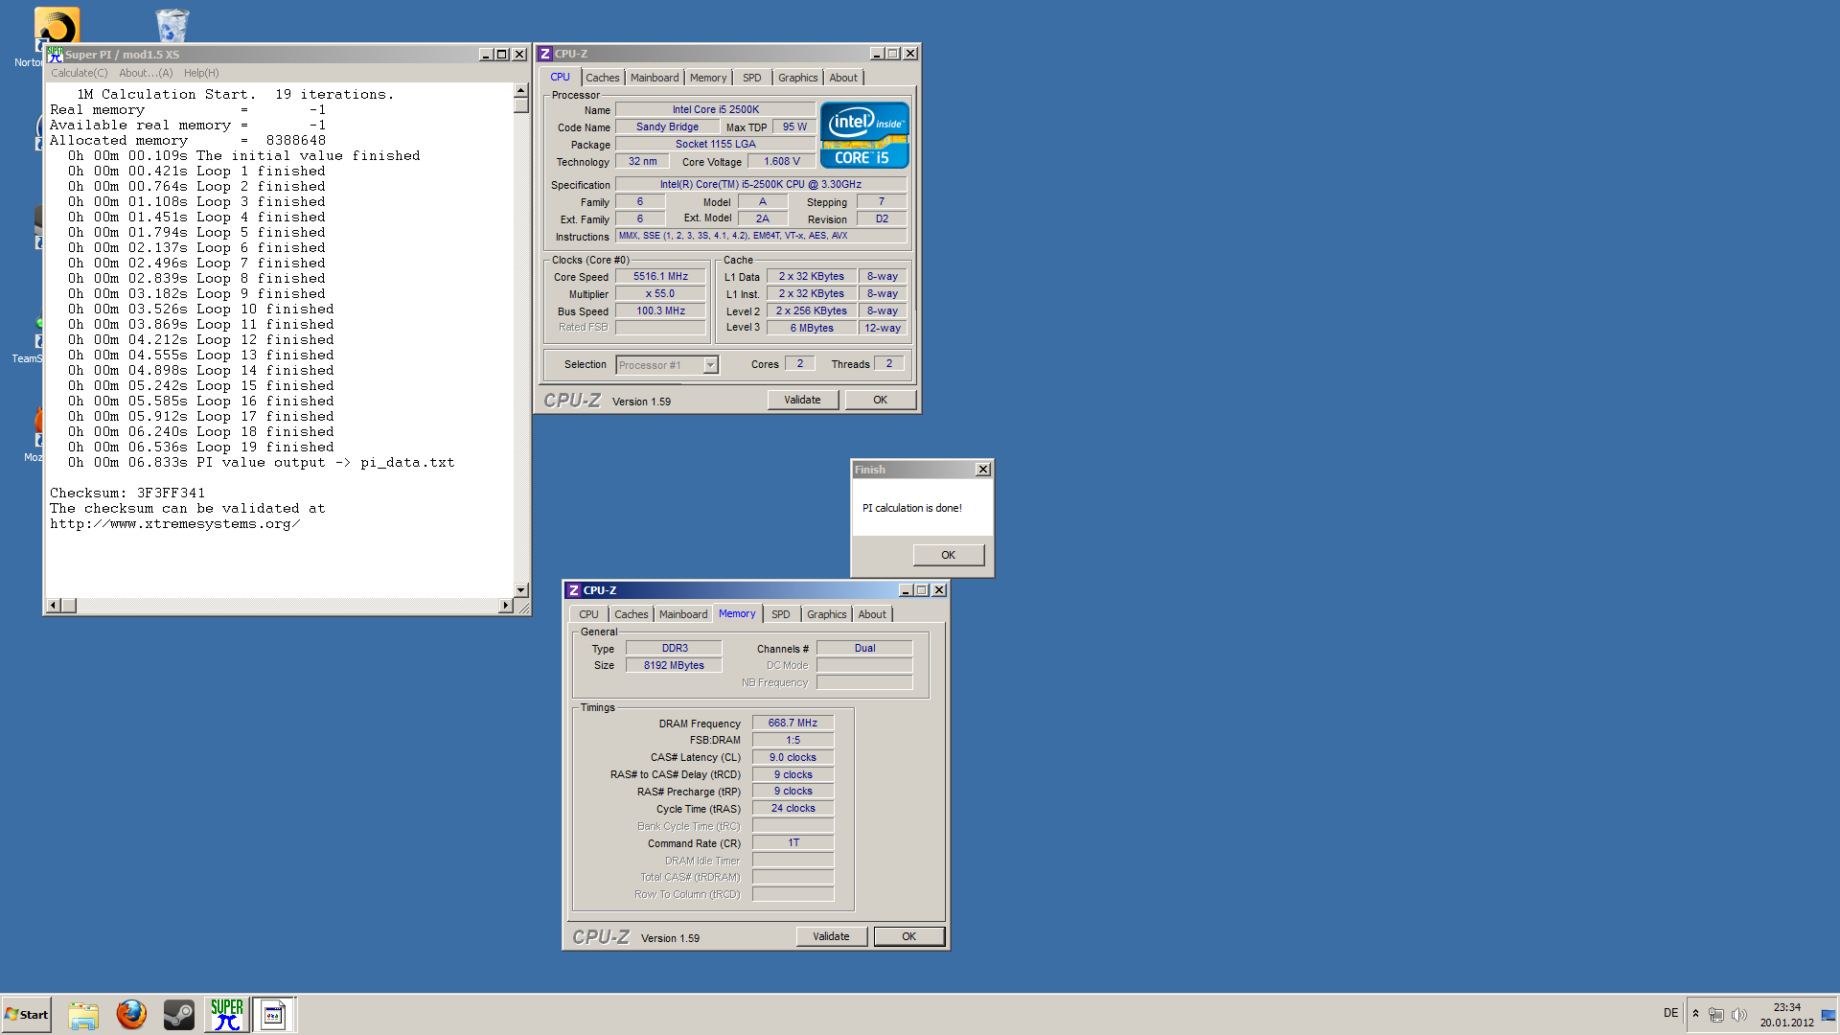Open the Norton desktop icon
Image resolution: width=1840 pixels, height=1035 pixels.
[56, 27]
